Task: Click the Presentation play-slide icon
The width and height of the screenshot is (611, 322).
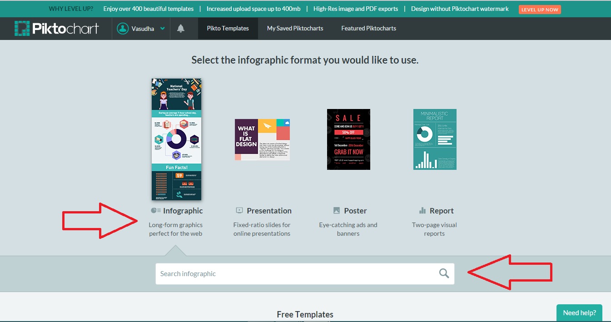Action: pos(239,210)
